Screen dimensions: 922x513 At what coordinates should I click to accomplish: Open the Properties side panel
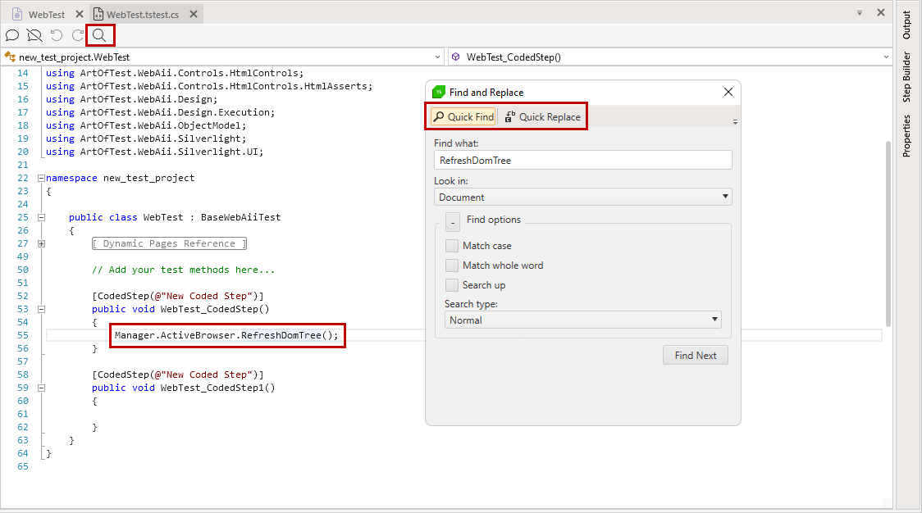coord(906,136)
